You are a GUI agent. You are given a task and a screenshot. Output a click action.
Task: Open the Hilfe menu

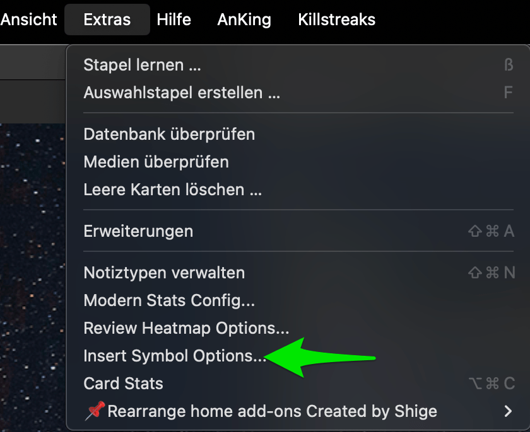[174, 20]
